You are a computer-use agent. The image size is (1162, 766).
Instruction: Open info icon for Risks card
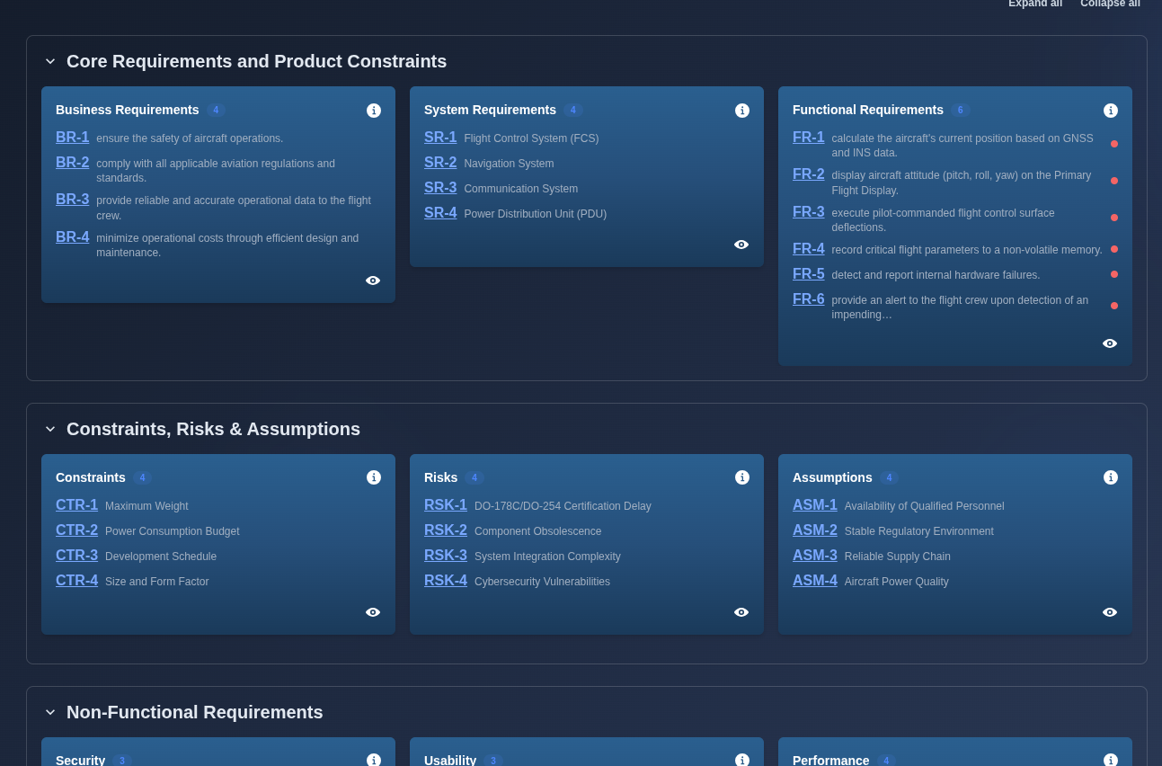tap(742, 477)
